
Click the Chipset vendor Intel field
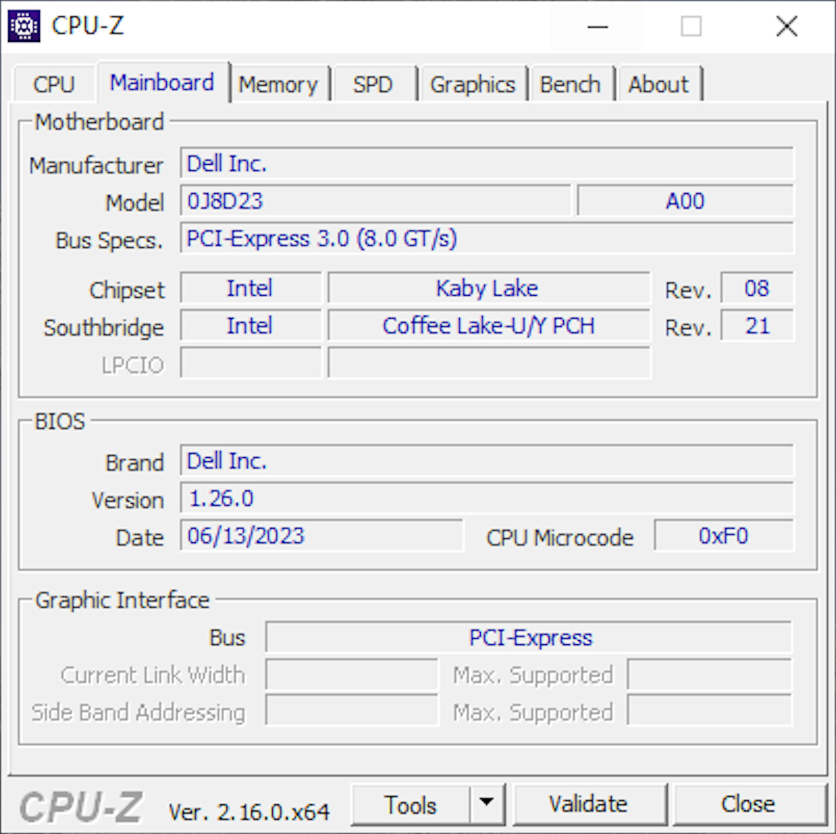[250, 288]
